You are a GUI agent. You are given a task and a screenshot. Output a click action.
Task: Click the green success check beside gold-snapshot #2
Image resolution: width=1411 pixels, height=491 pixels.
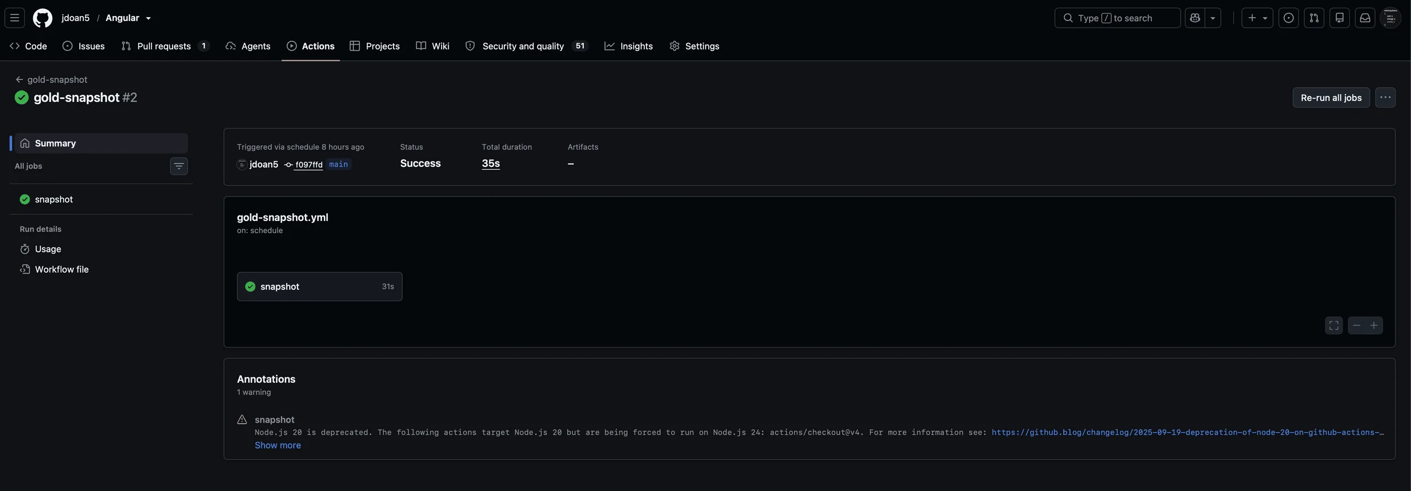click(x=21, y=98)
